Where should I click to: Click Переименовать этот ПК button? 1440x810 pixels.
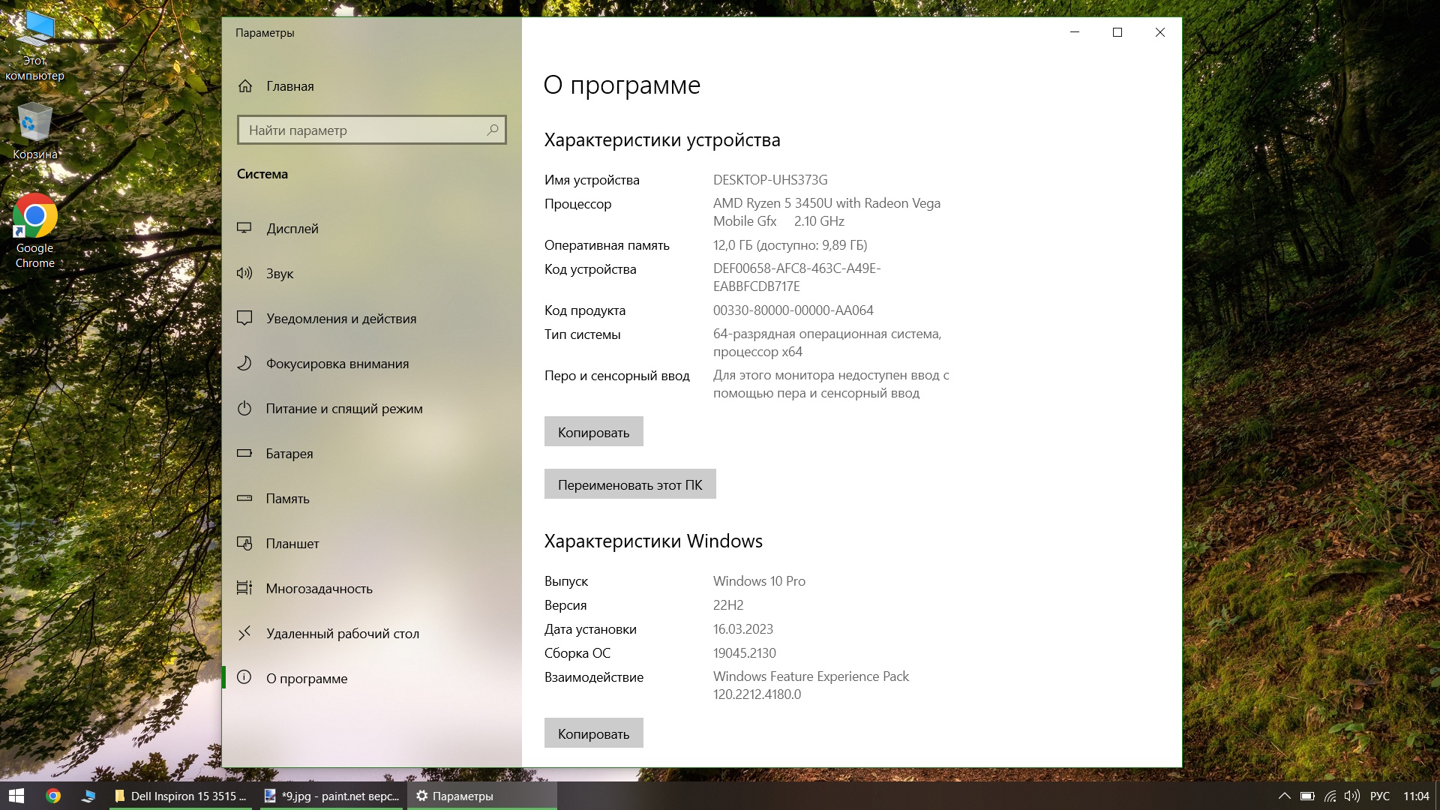pos(629,484)
